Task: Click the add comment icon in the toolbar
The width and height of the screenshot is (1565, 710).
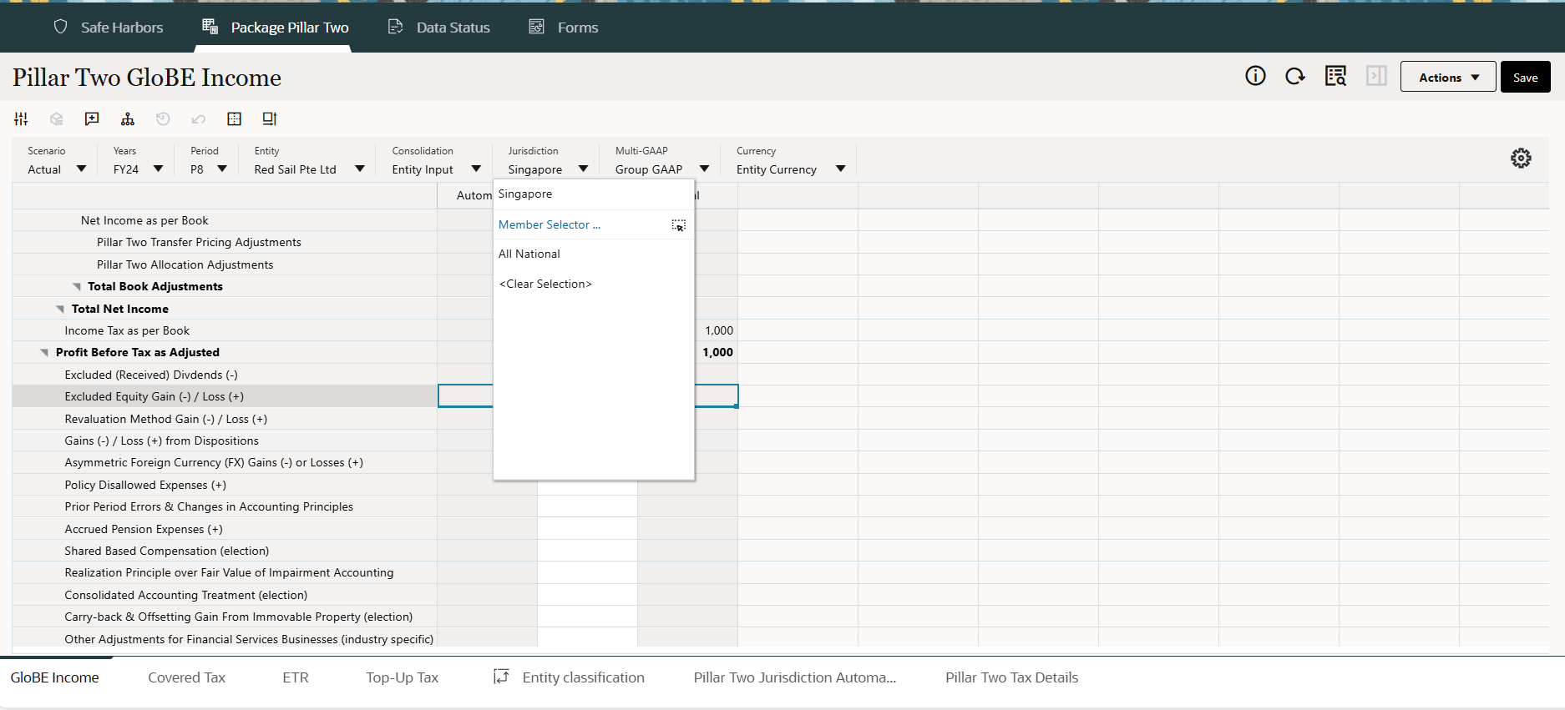Action: point(92,119)
